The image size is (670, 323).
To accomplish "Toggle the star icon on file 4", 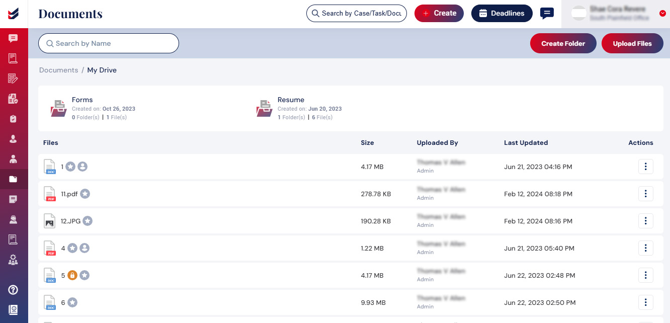I will point(72,248).
